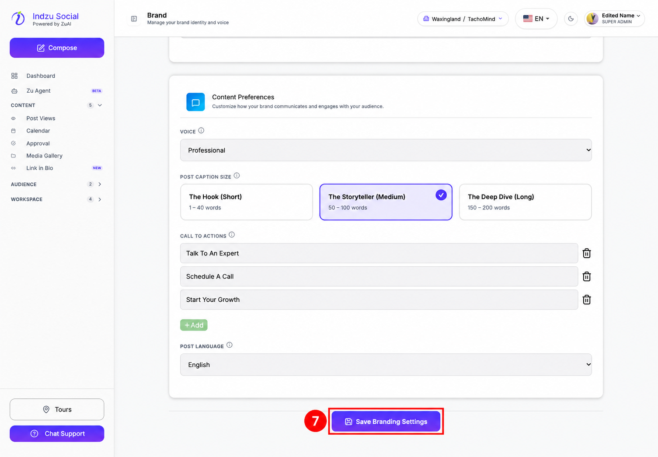Click the Calendar sidebar icon
The image size is (658, 457).
click(14, 131)
